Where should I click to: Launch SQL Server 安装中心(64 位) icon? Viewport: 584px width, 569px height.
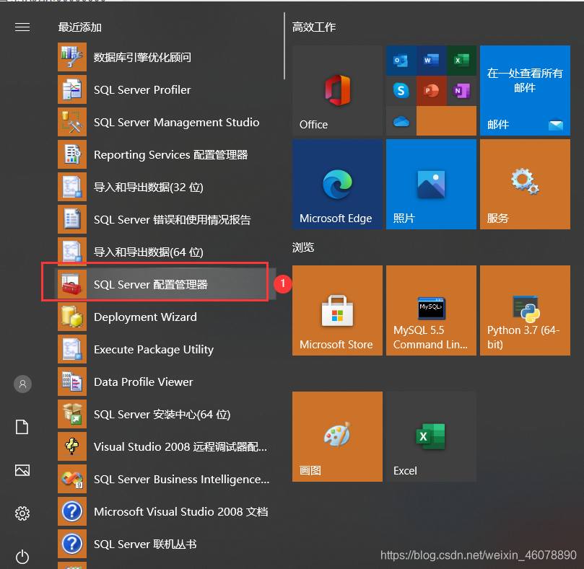72,414
